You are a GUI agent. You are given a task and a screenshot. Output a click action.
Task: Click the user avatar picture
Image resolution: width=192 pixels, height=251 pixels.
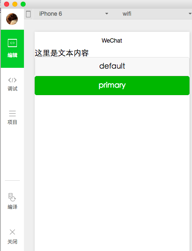tap(12, 19)
